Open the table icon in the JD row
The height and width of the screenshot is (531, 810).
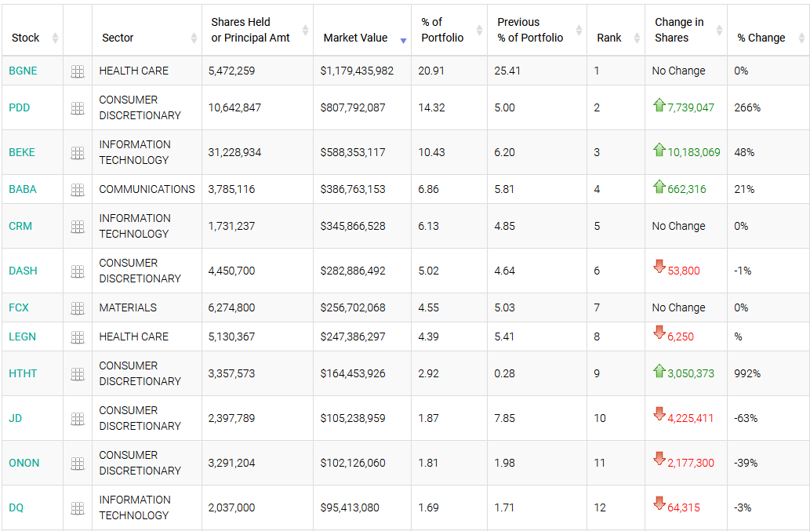(x=78, y=419)
